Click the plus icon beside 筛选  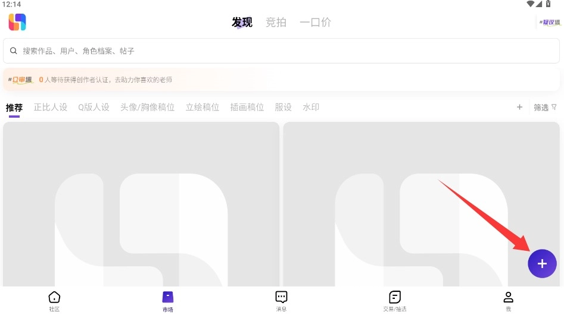pyautogui.click(x=519, y=107)
